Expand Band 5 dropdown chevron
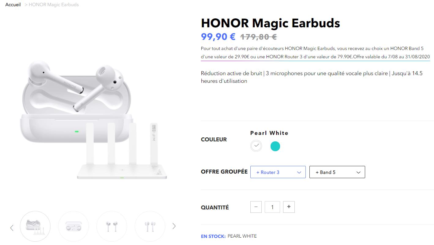The width and height of the screenshot is (434, 245). pos(358,172)
